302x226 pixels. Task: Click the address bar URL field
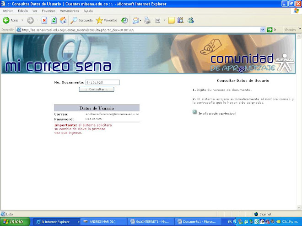140,30
